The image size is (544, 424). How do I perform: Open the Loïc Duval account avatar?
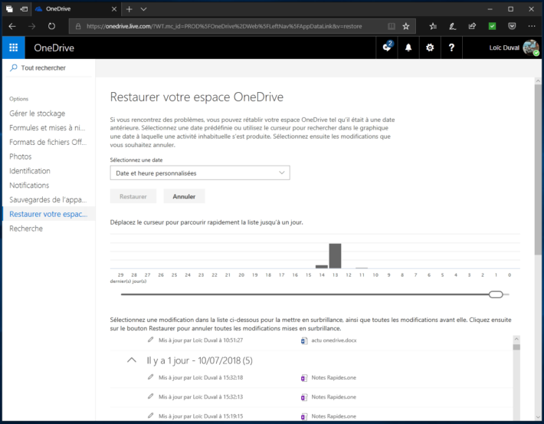531,48
